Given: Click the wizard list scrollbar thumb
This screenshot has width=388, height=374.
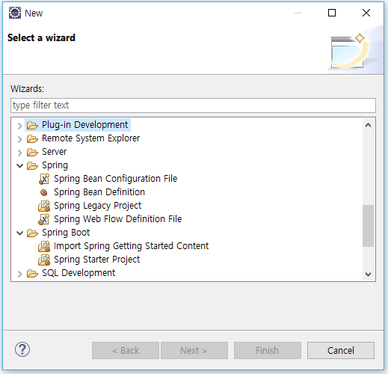Looking at the screenshot, I should tap(368, 226).
